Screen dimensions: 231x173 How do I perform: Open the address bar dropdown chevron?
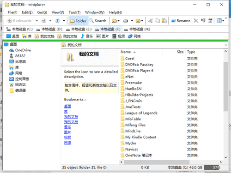click(x=226, y=45)
